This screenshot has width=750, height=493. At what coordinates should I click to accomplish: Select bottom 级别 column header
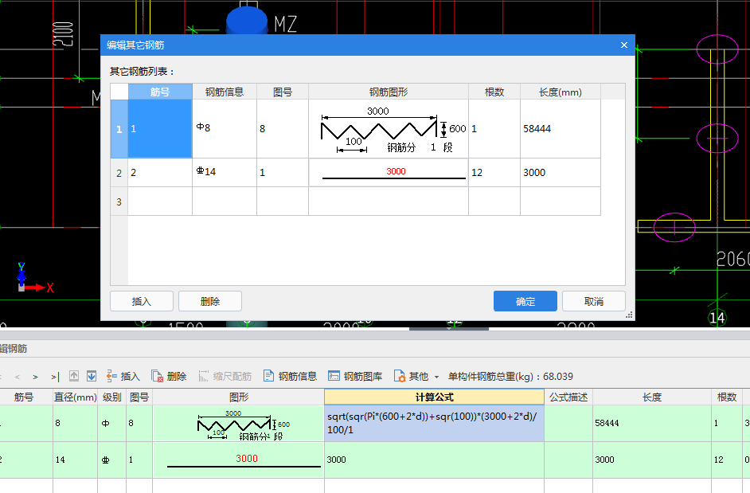pos(112,397)
